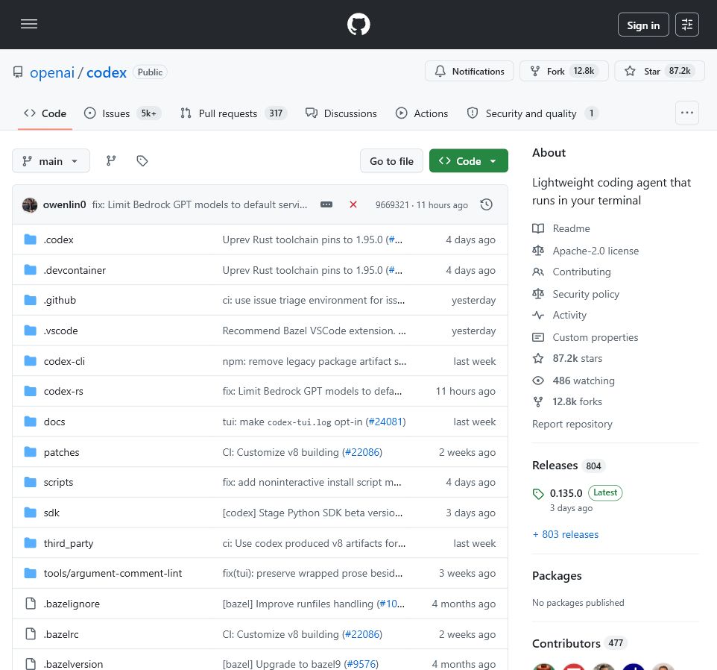The width and height of the screenshot is (717, 670).
Task: Open the hamburger navigation menu
Action: [29, 25]
